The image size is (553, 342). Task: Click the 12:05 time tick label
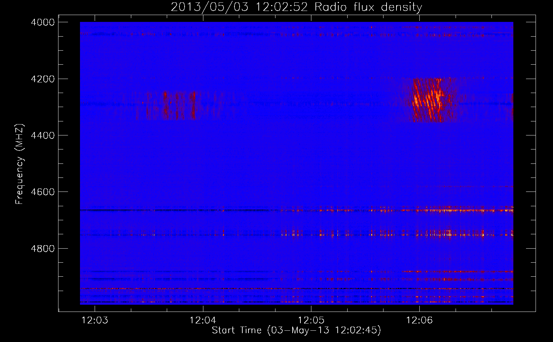(311, 320)
